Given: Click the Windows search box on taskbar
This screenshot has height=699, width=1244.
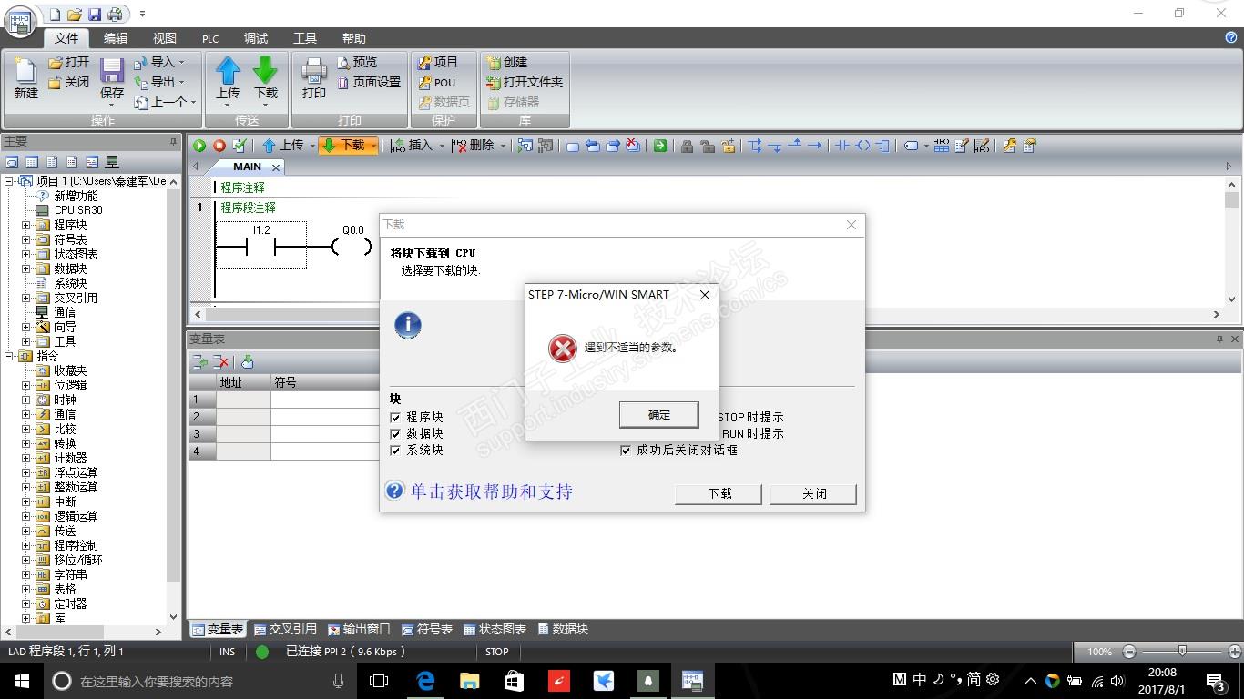Looking at the screenshot, I should click(x=200, y=681).
